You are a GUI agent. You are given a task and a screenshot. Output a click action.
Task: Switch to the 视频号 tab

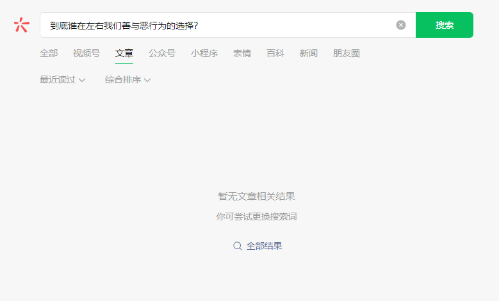(86, 53)
